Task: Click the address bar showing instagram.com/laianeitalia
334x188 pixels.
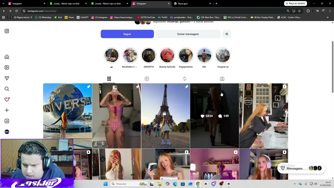Action: click(154, 11)
